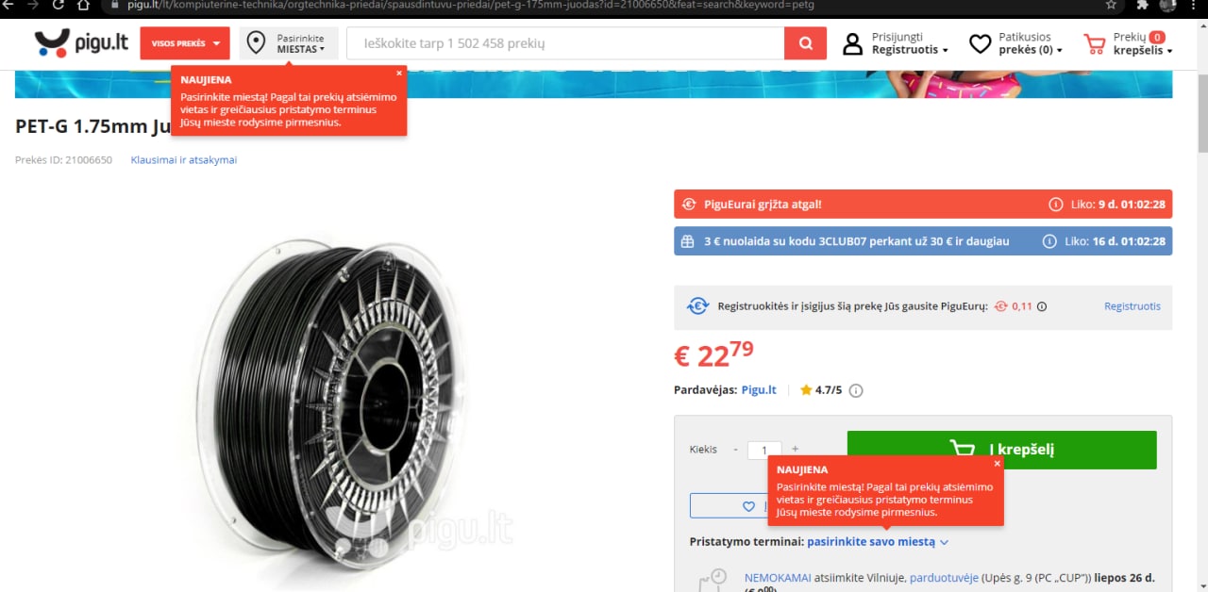Increase quantity with the plus button
Image resolution: width=1208 pixels, height=592 pixels.
coord(795,450)
